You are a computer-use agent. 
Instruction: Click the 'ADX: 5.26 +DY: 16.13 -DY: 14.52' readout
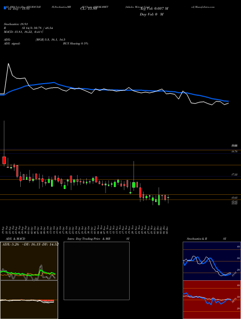tap(30, 245)
